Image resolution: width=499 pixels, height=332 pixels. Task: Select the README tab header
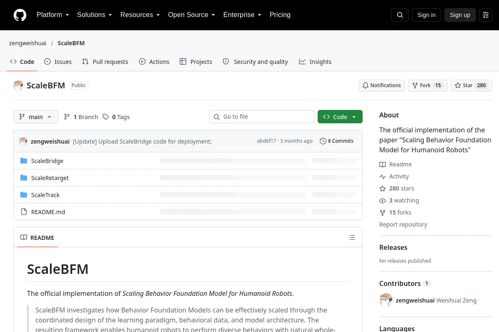coord(37,238)
